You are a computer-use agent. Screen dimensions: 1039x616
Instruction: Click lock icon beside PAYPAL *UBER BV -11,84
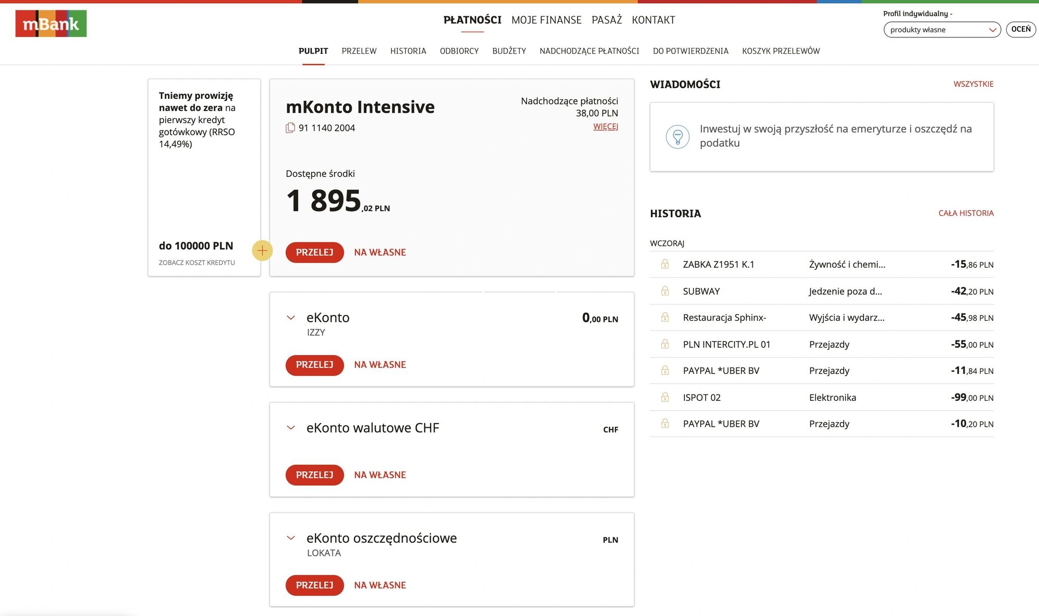(x=665, y=371)
